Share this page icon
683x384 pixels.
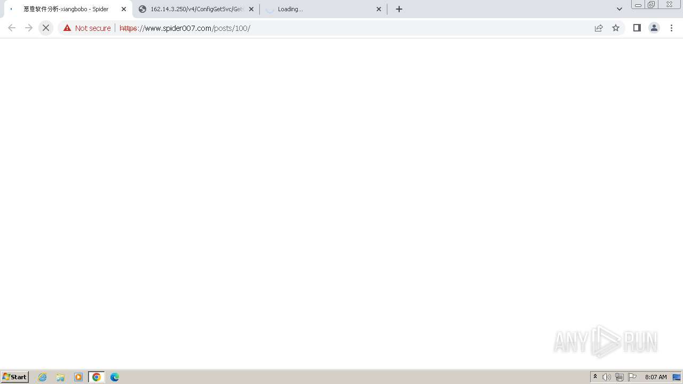tap(599, 28)
